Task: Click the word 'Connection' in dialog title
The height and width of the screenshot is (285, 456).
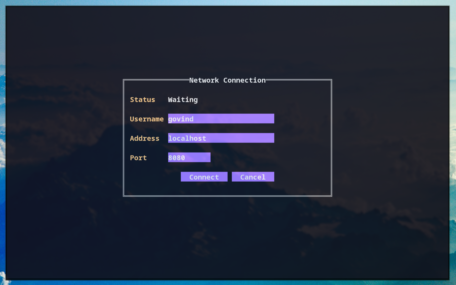Action: [x=244, y=80]
